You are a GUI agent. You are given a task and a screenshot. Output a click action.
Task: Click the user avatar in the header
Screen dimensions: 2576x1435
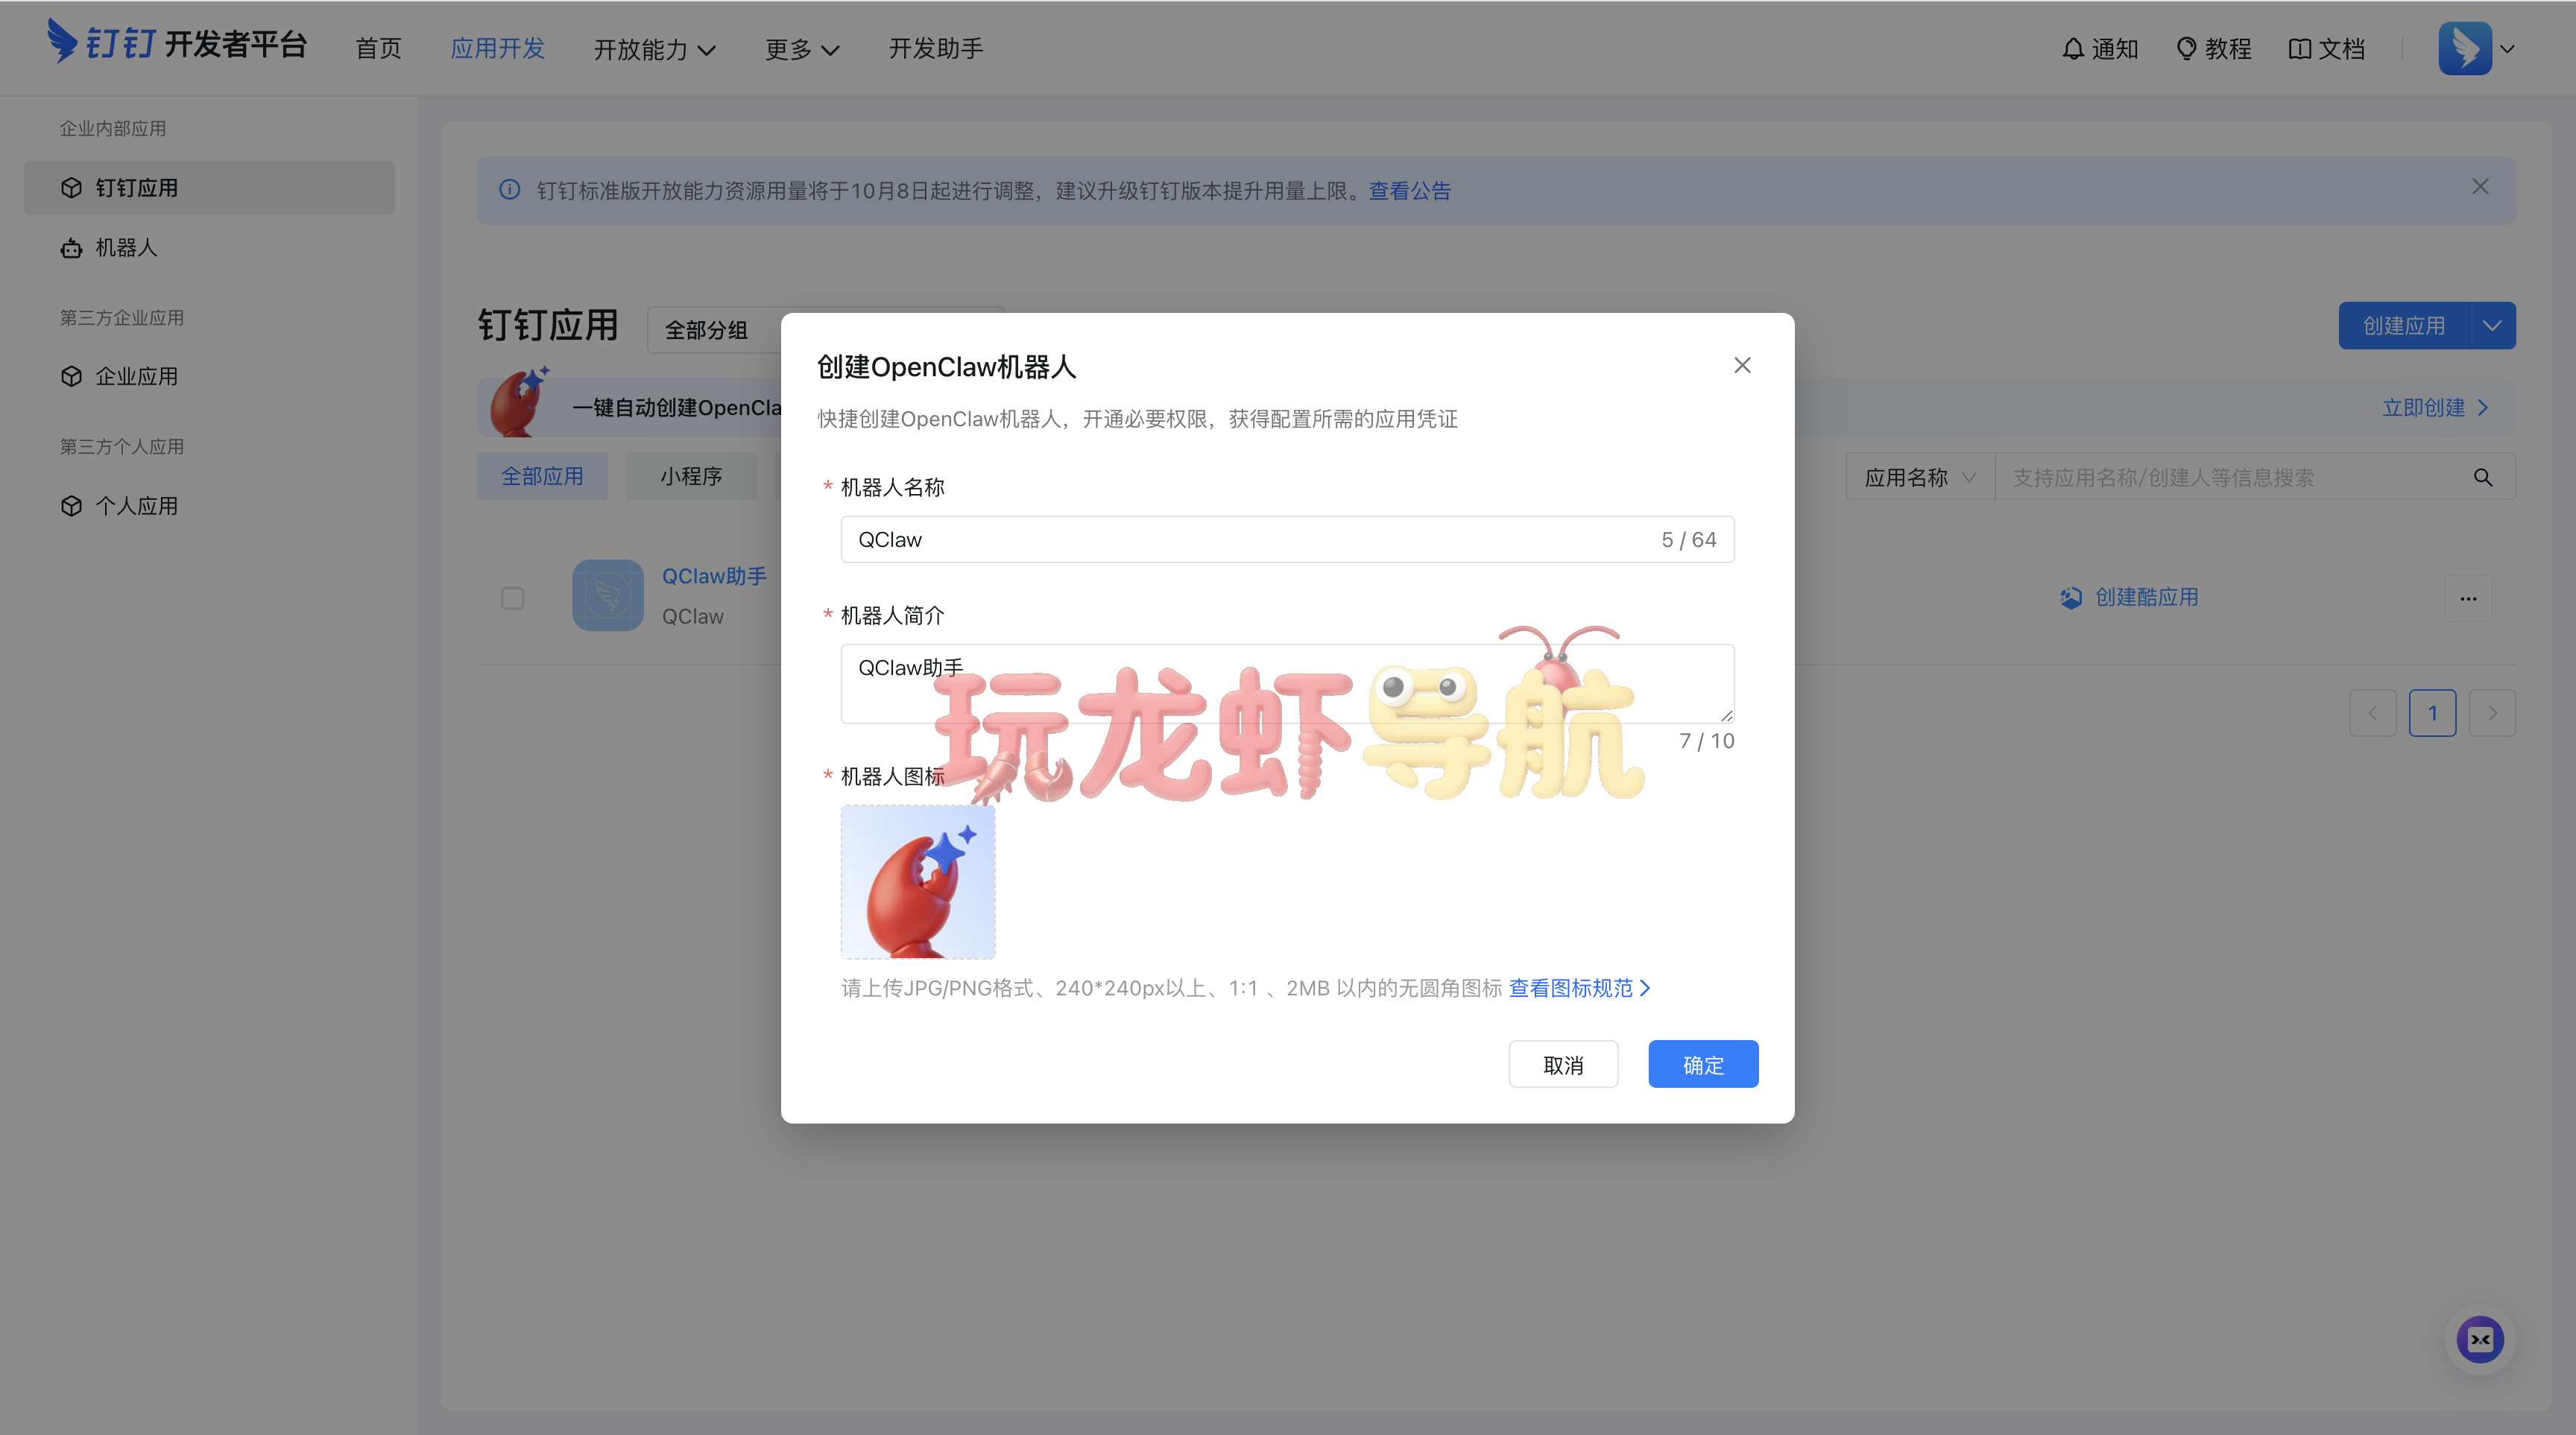(2465, 48)
